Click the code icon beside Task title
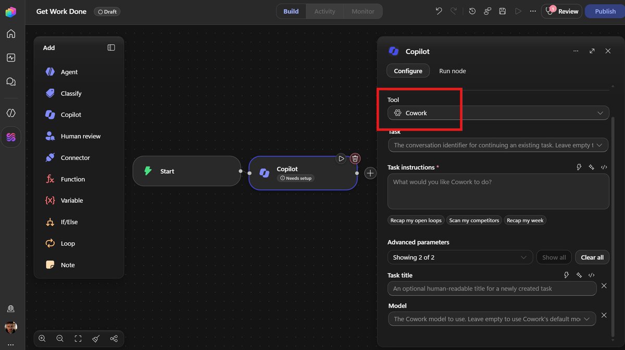 (591, 275)
